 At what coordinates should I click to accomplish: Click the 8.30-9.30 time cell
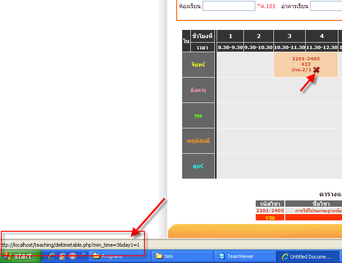[x=230, y=47]
